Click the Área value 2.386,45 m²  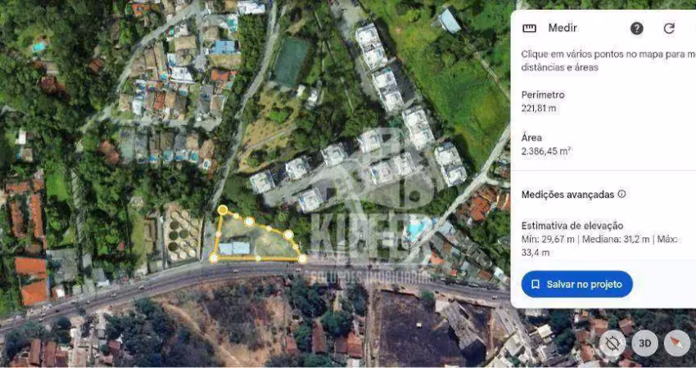tap(546, 151)
